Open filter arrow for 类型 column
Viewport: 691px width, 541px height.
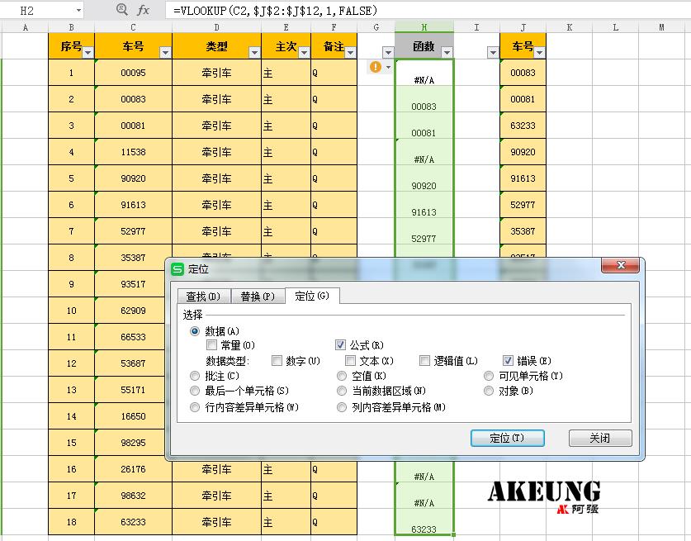pyautogui.click(x=253, y=53)
